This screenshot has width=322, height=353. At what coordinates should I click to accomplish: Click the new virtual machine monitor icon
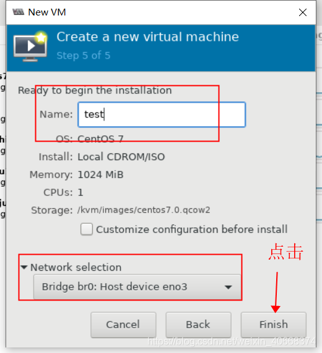coord(30,46)
